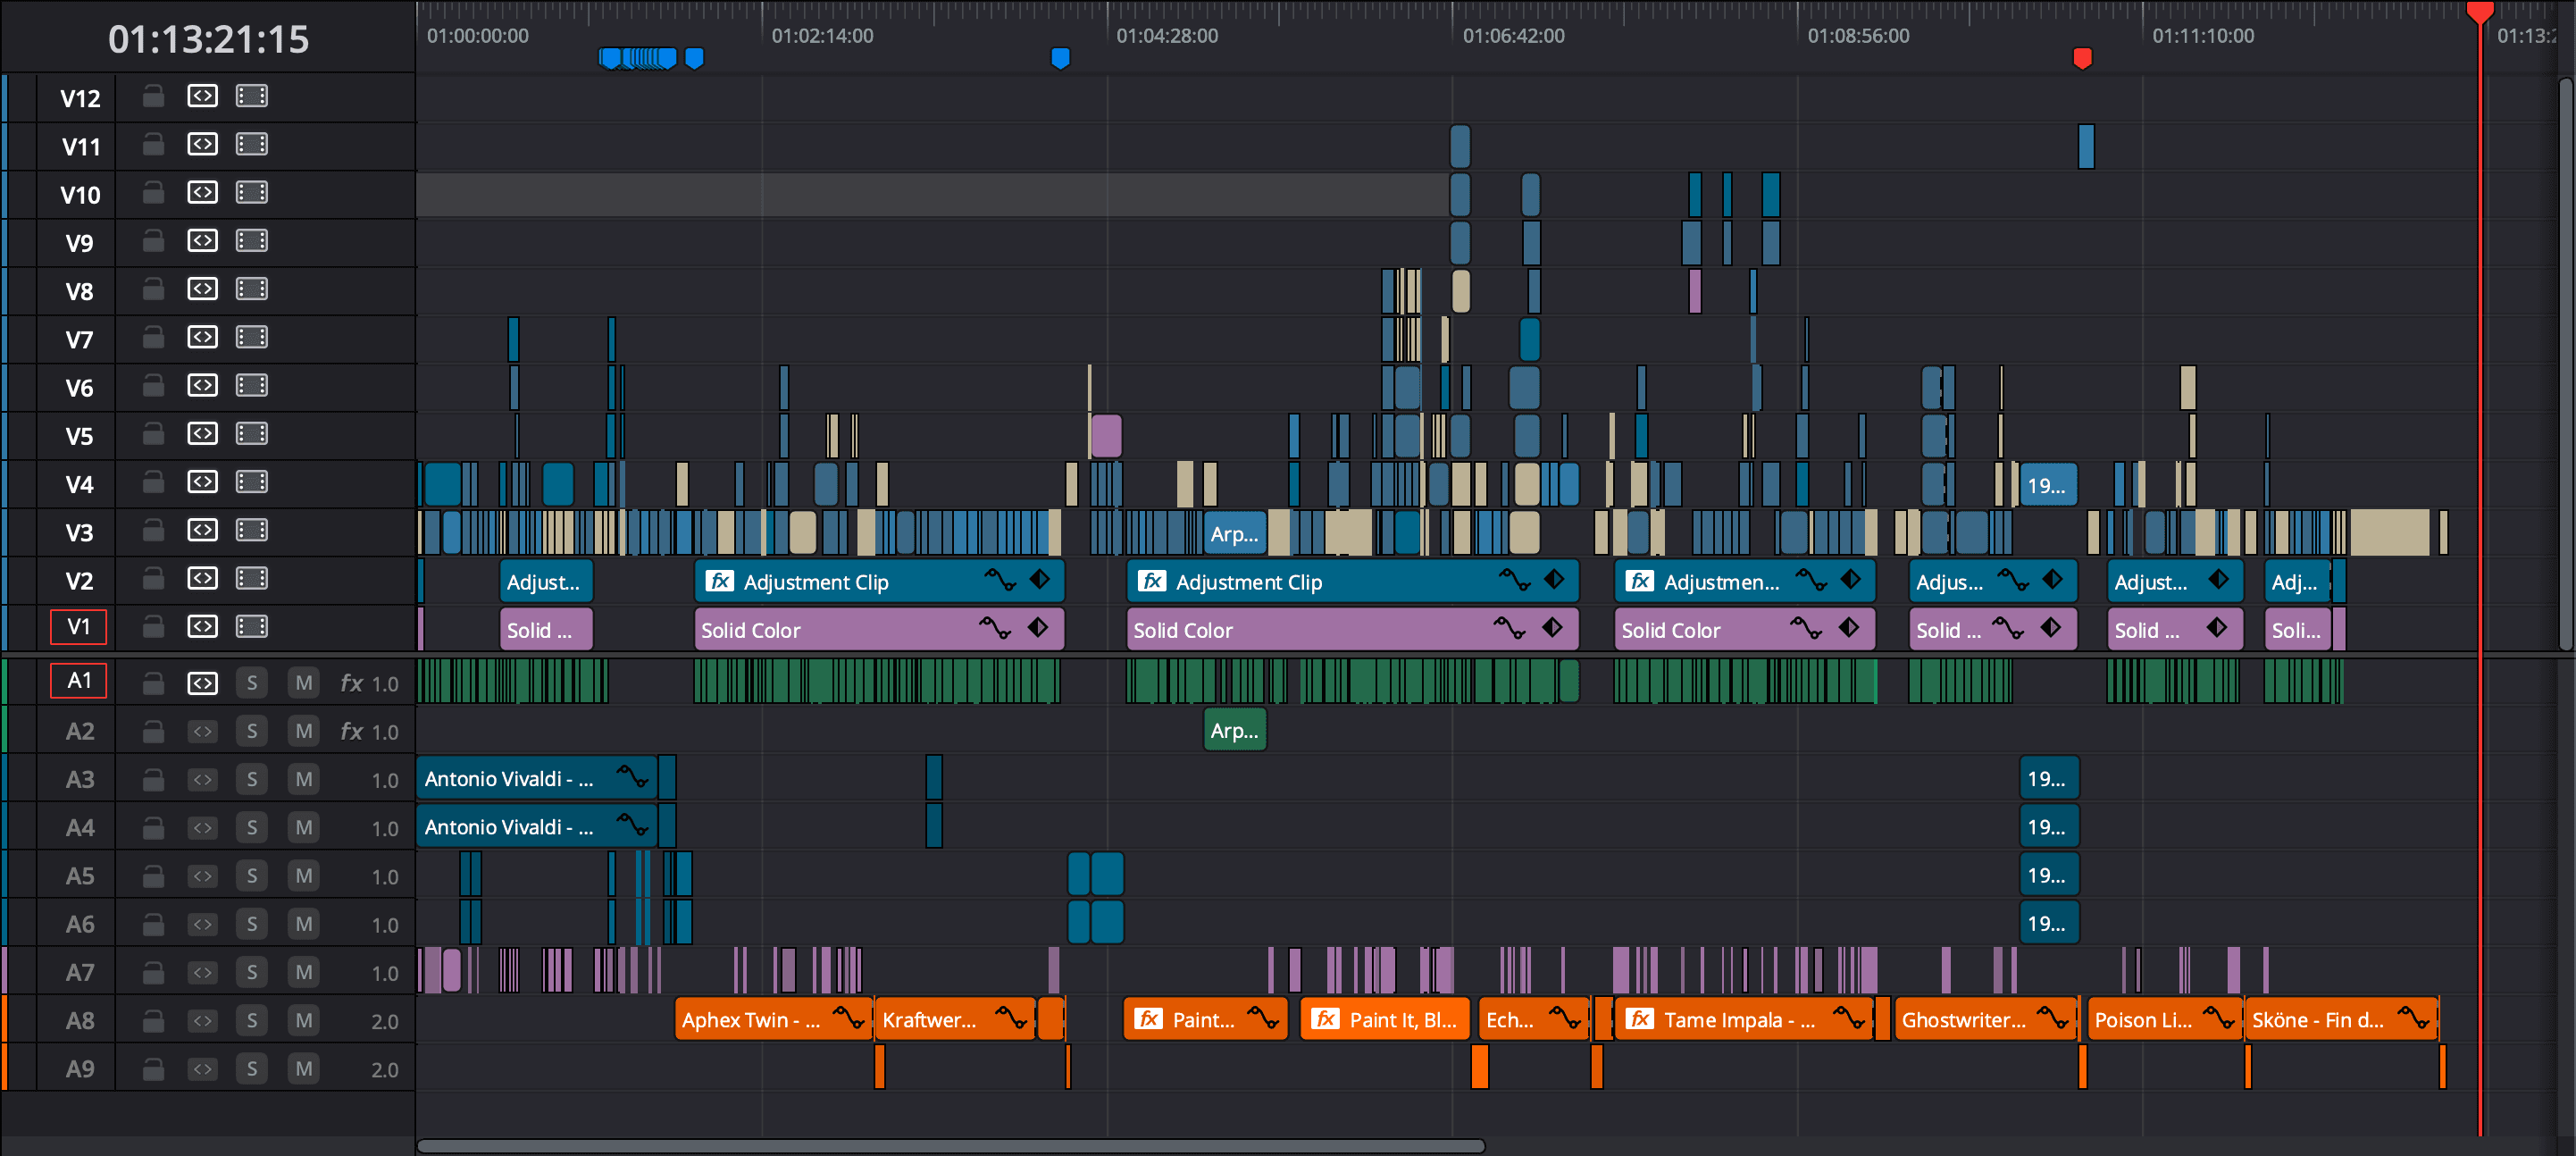Mute the A7 audio track
Screen dimensions: 2576x1156
click(303, 972)
